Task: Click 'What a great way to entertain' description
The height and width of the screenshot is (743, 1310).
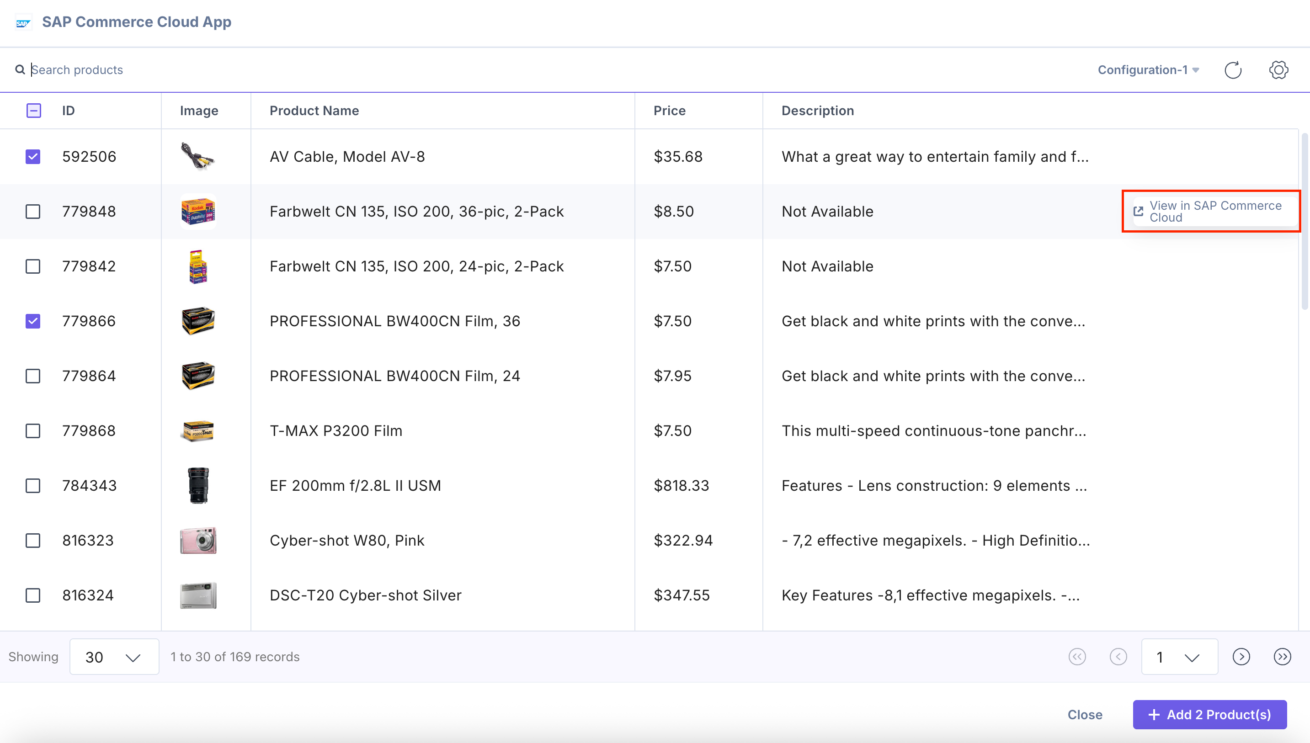Action: (x=935, y=157)
